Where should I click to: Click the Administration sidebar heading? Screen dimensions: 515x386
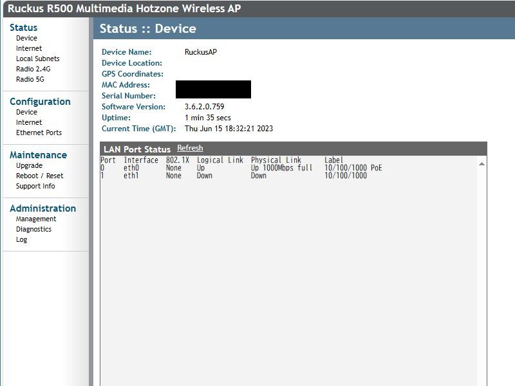(42, 208)
